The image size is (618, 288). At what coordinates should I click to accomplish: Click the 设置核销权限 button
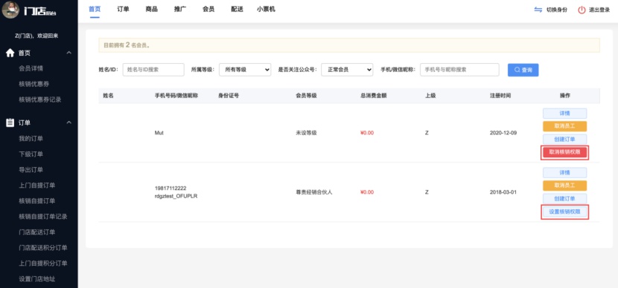[565, 212]
